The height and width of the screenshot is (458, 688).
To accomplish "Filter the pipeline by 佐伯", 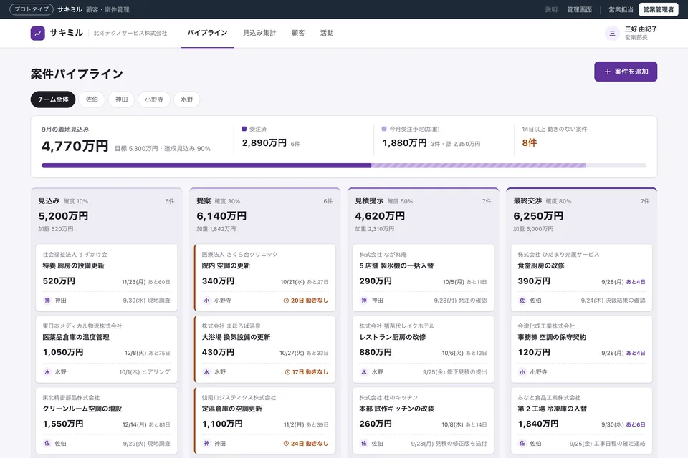I will pyautogui.click(x=92, y=99).
